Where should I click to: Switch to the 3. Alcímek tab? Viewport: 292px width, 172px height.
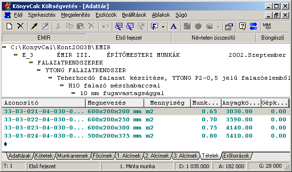[x=186, y=156]
